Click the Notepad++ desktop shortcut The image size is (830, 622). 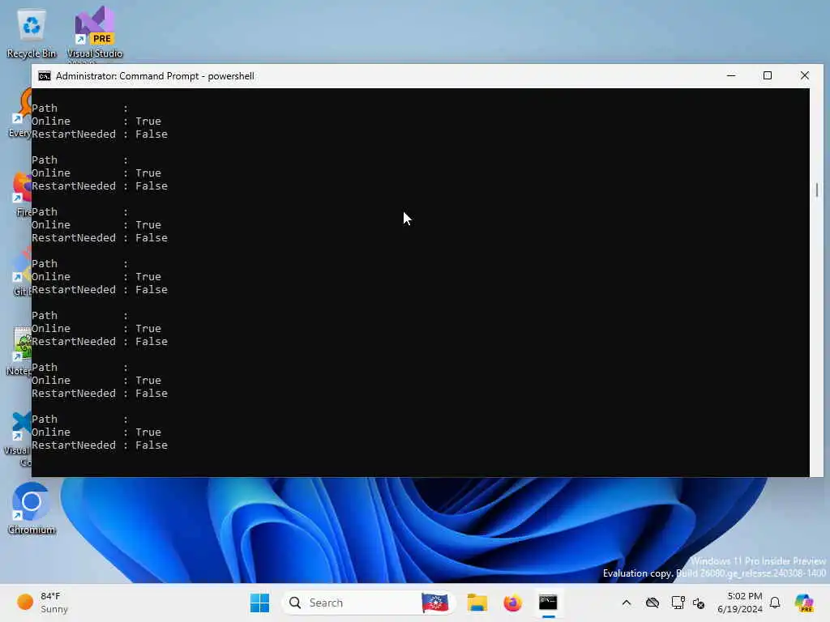point(20,350)
